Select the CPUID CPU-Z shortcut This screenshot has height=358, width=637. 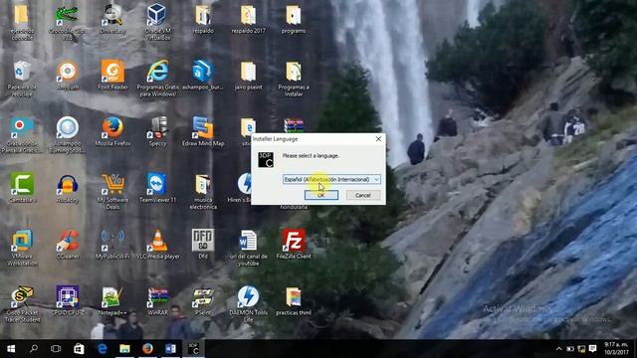point(68,301)
